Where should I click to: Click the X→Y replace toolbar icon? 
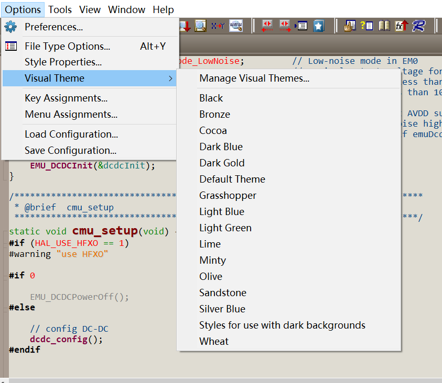pos(218,26)
